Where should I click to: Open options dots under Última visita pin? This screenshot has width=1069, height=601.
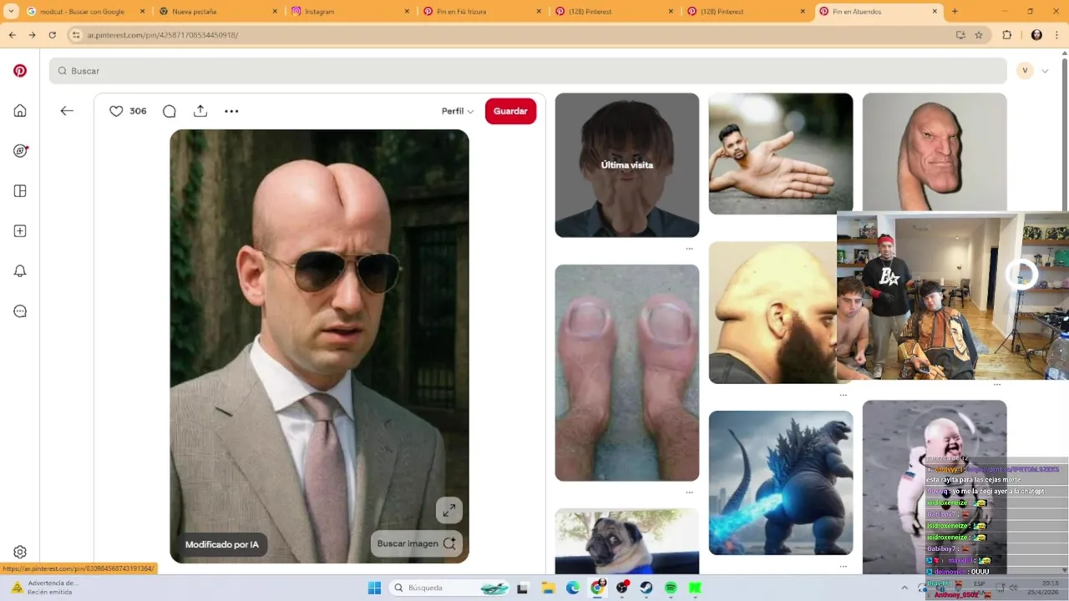click(689, 249)
